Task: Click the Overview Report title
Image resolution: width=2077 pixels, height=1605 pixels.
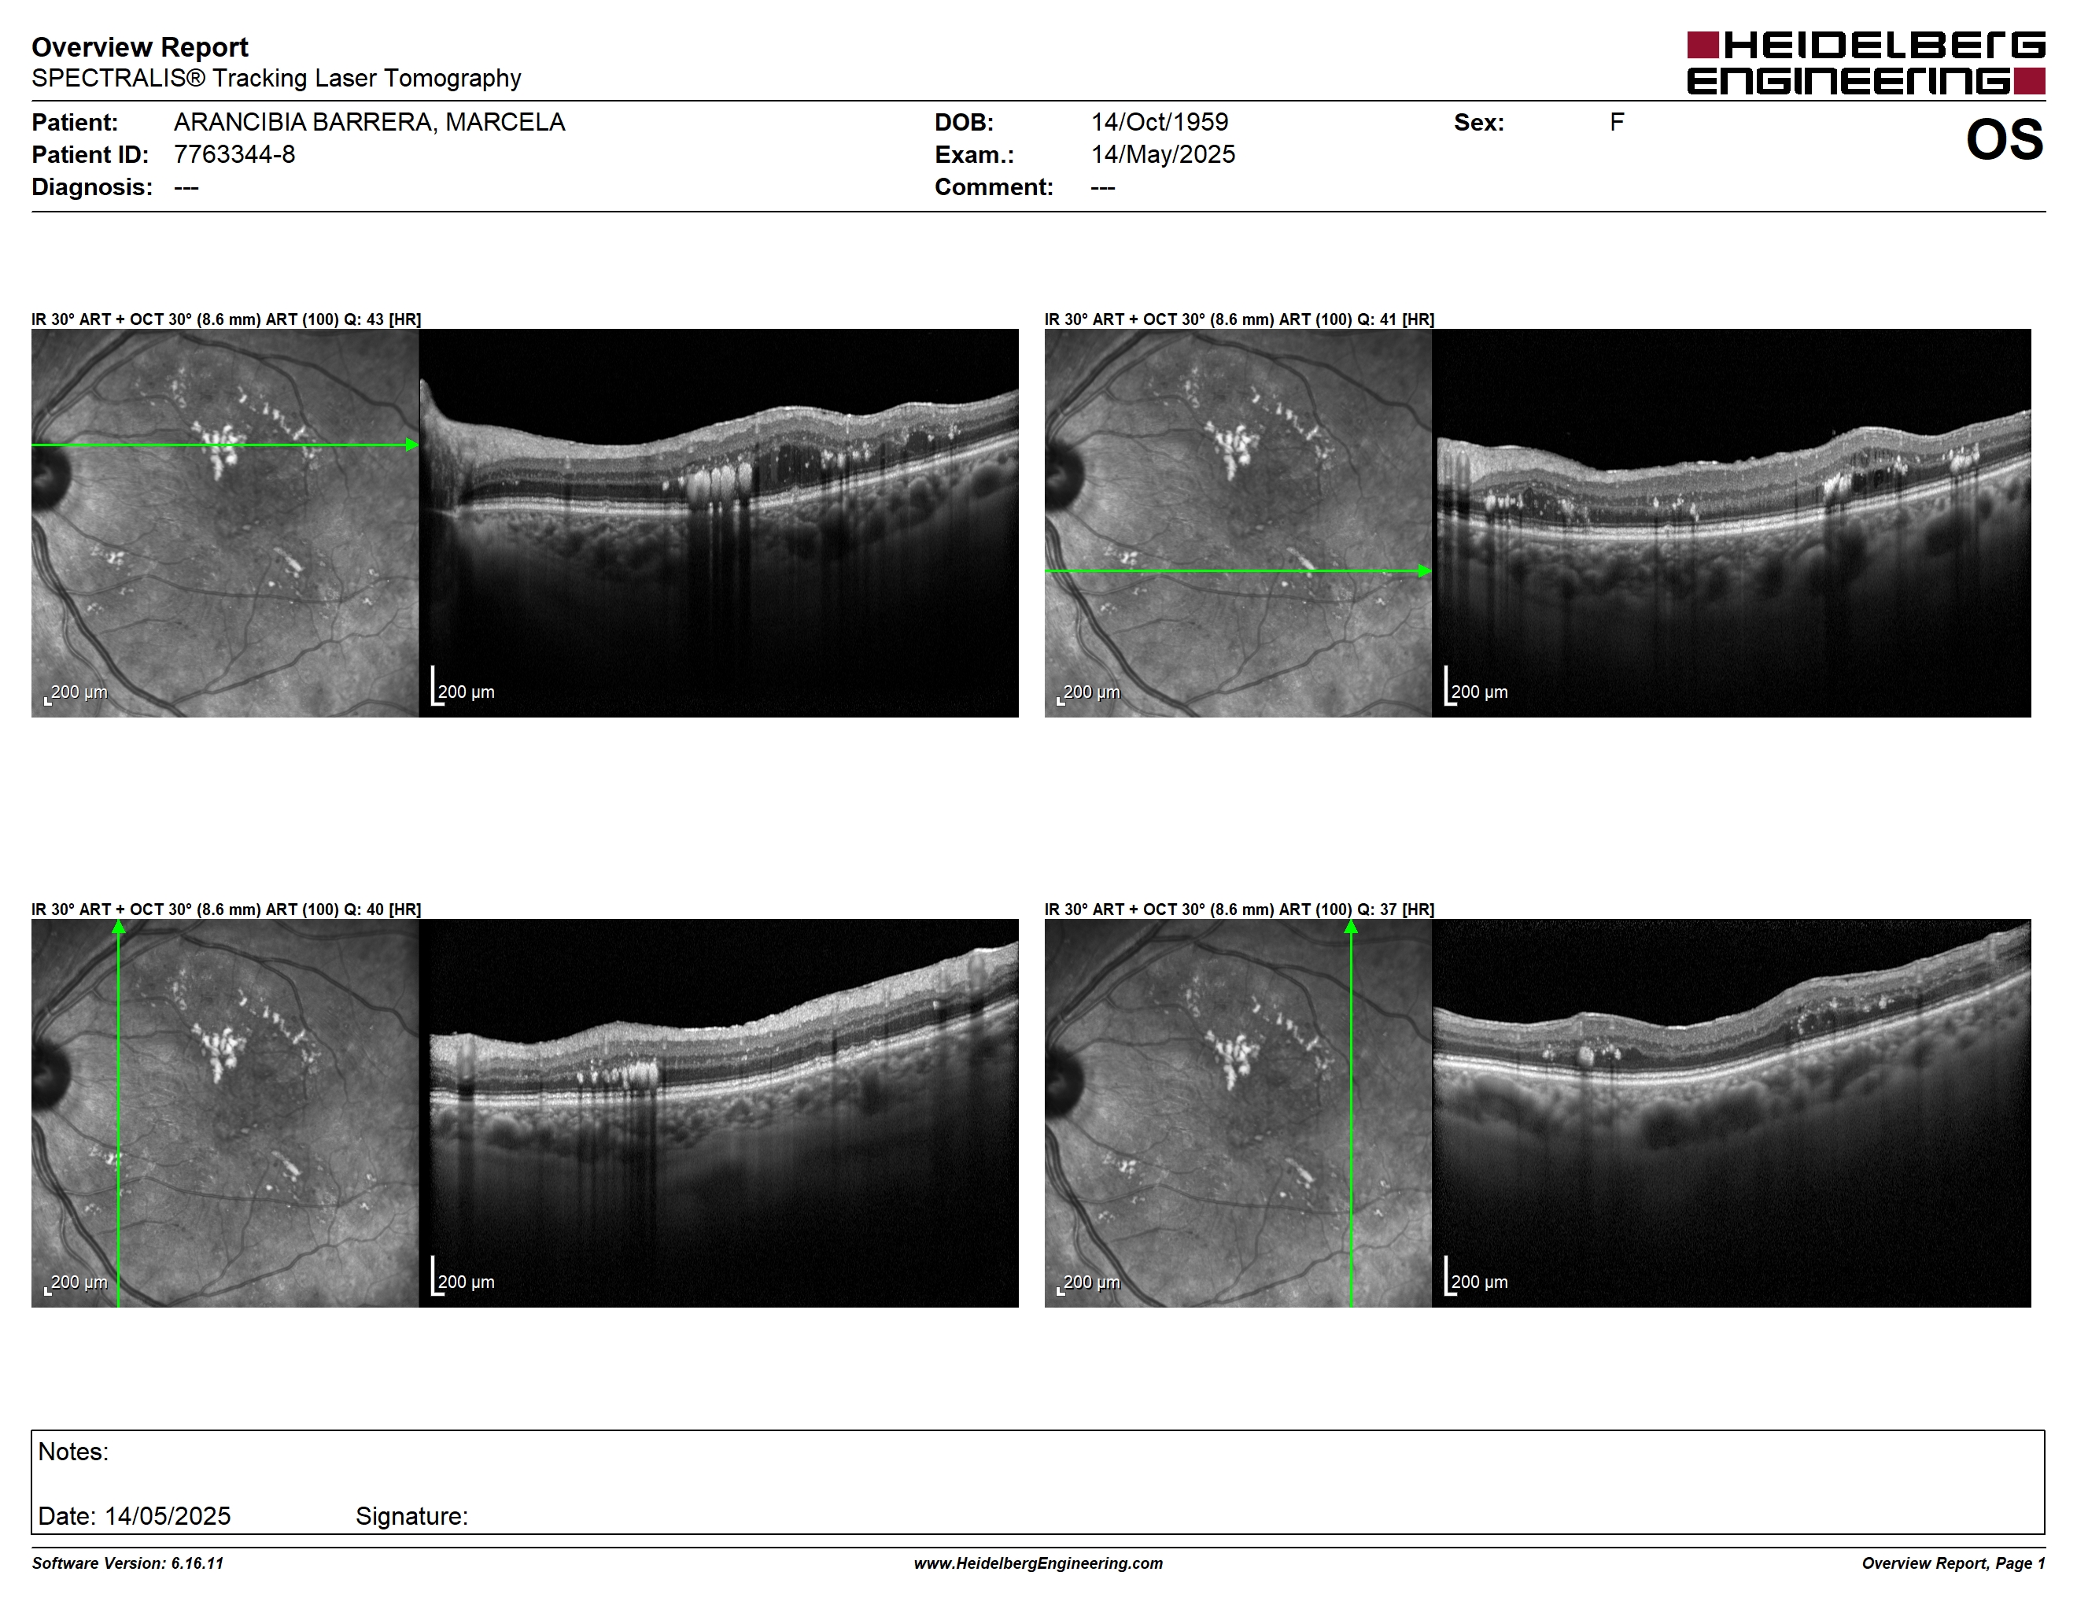Action: (140, 47)
